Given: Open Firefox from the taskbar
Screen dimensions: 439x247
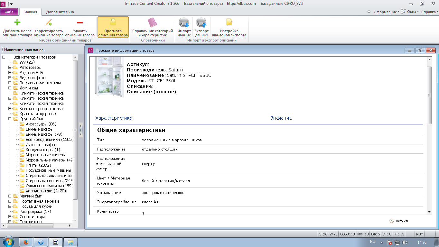Looking at the screenshot, I should 26,242.
